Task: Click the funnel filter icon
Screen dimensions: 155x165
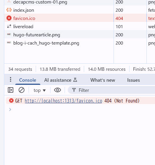Action: 74,90
